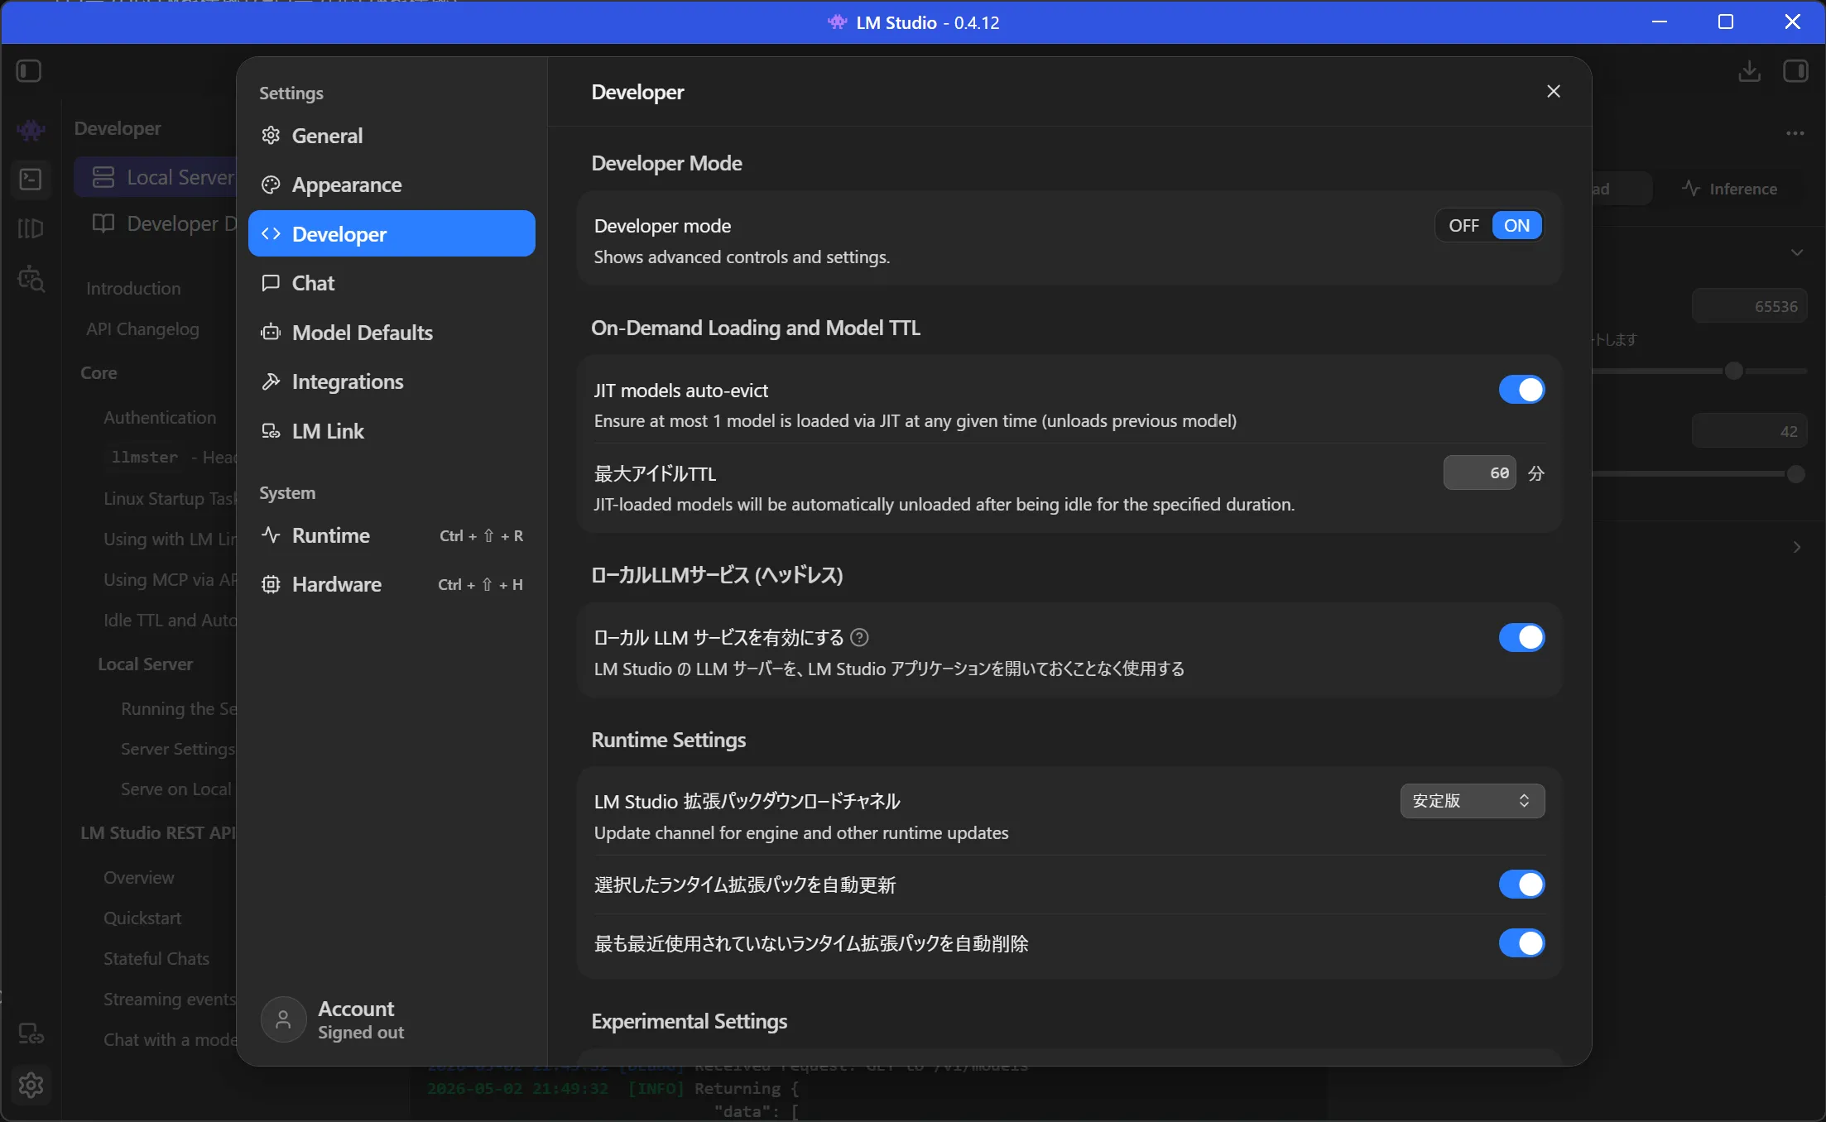The height and width of the screenshot is (1122, 1826).
Task: Open the 安定版 download channel dropdown
Action: (x=1472, y=801)
